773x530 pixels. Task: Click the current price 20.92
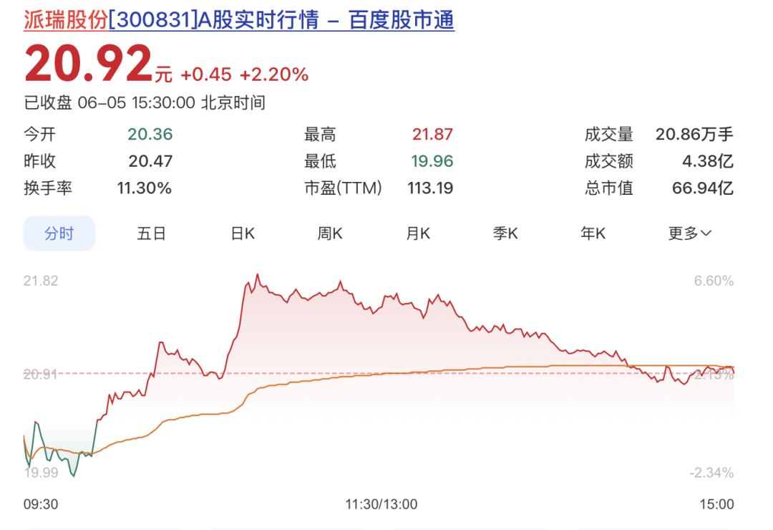(x=89, y=63)
